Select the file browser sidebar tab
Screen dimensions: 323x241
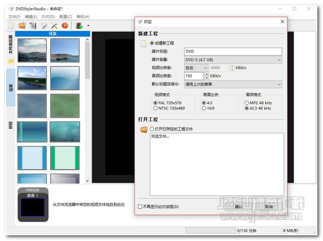(11, 44)
